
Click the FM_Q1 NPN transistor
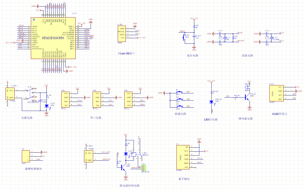[248, 97]
